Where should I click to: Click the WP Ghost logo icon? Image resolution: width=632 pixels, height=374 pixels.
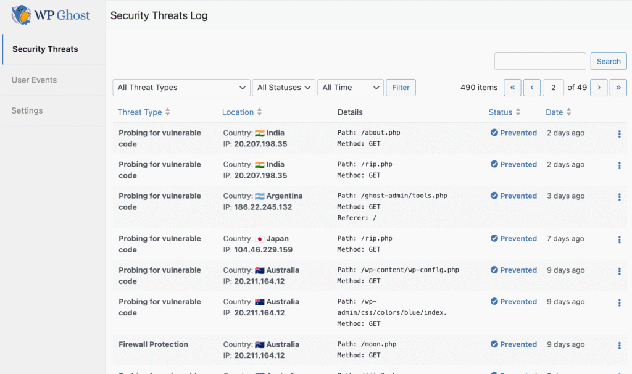point(22,15)
